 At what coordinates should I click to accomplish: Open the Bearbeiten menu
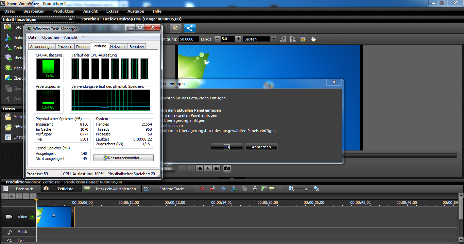click(34, 11)
